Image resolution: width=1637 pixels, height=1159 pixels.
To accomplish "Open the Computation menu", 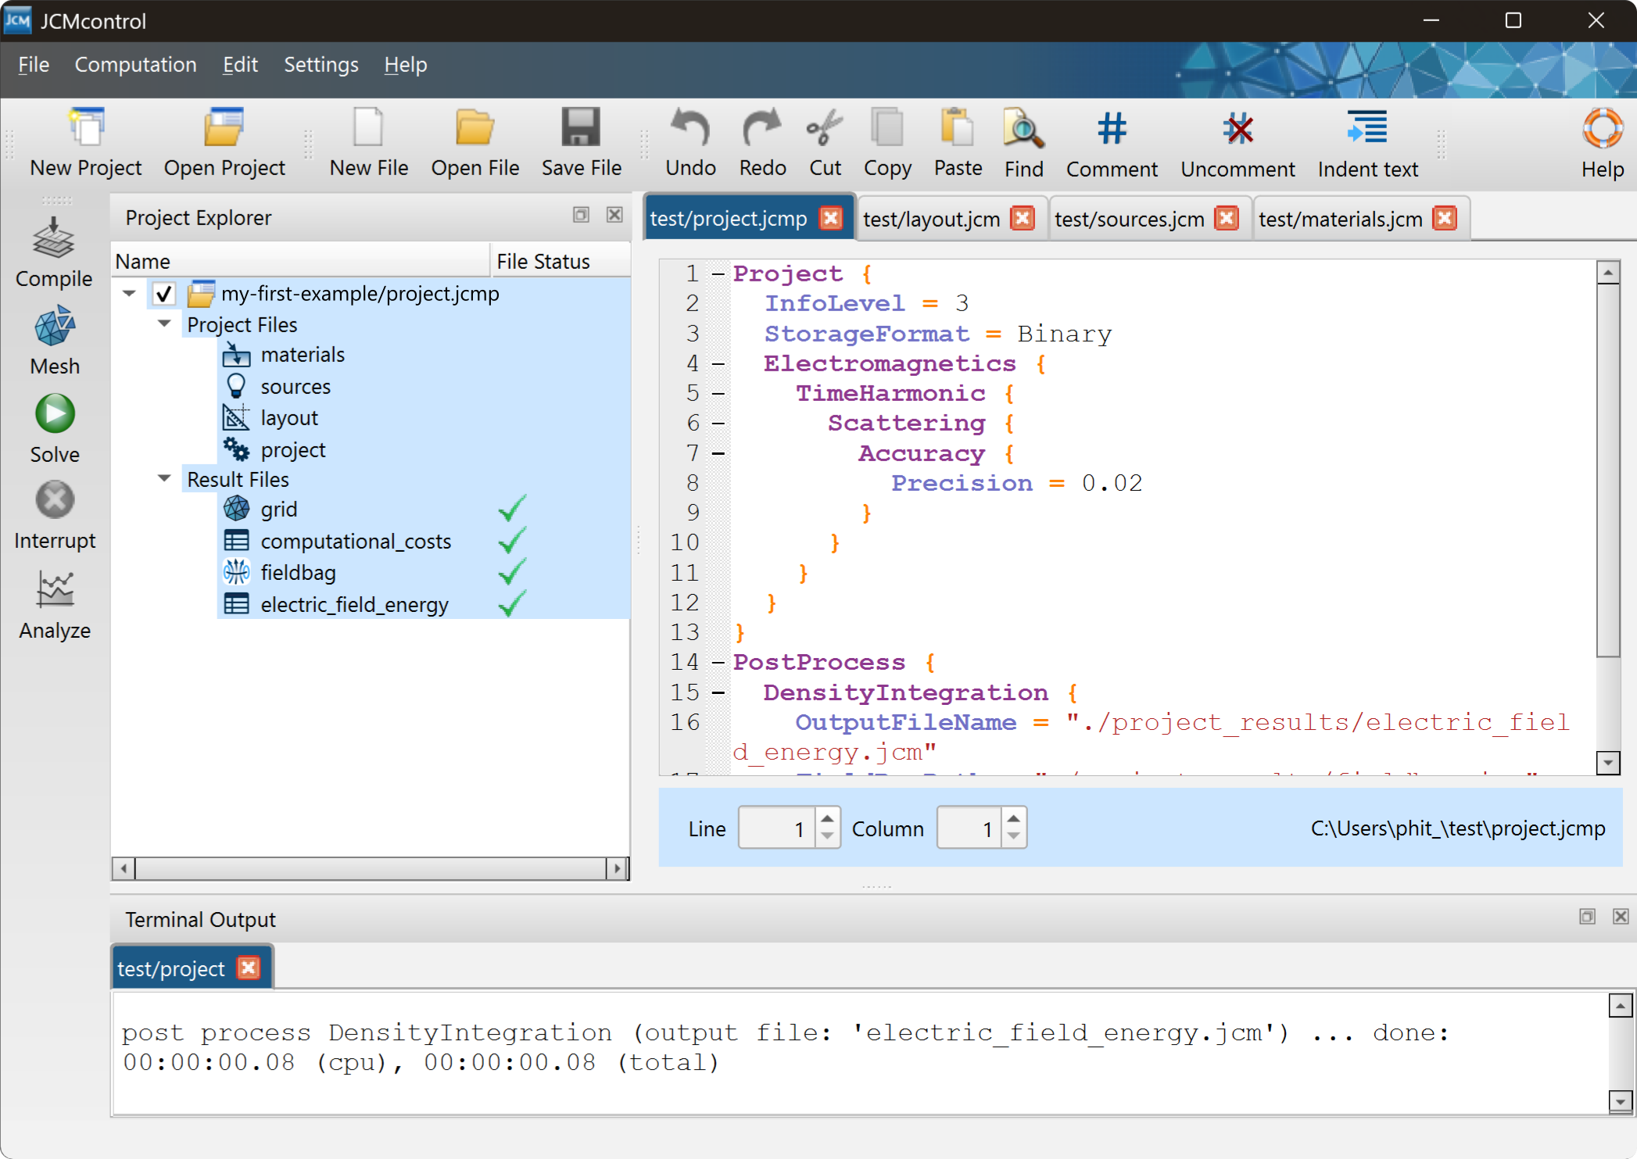I will pyautogui.click(x=135, y=65).
